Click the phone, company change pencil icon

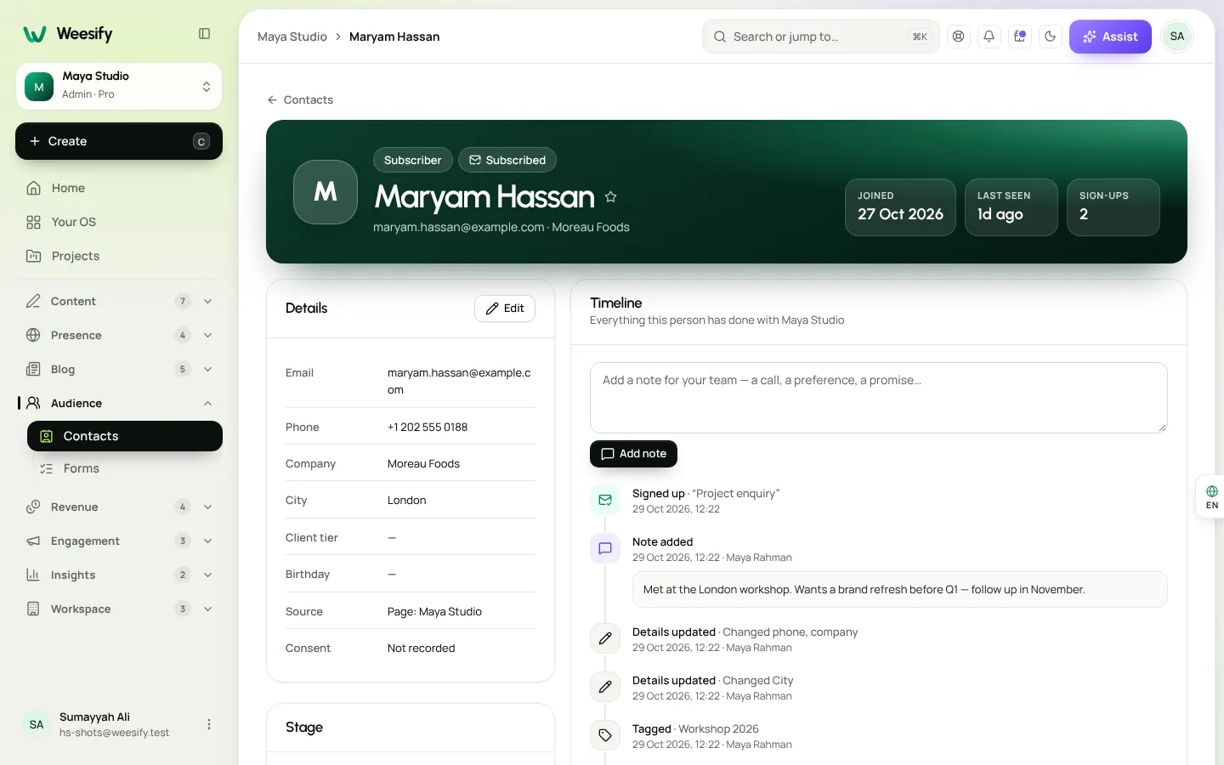tap(605, 638)
